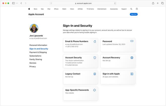Click the Apple Account heading
The height and width of the screenshot is (106, 166).
click(x=36, y=14)
